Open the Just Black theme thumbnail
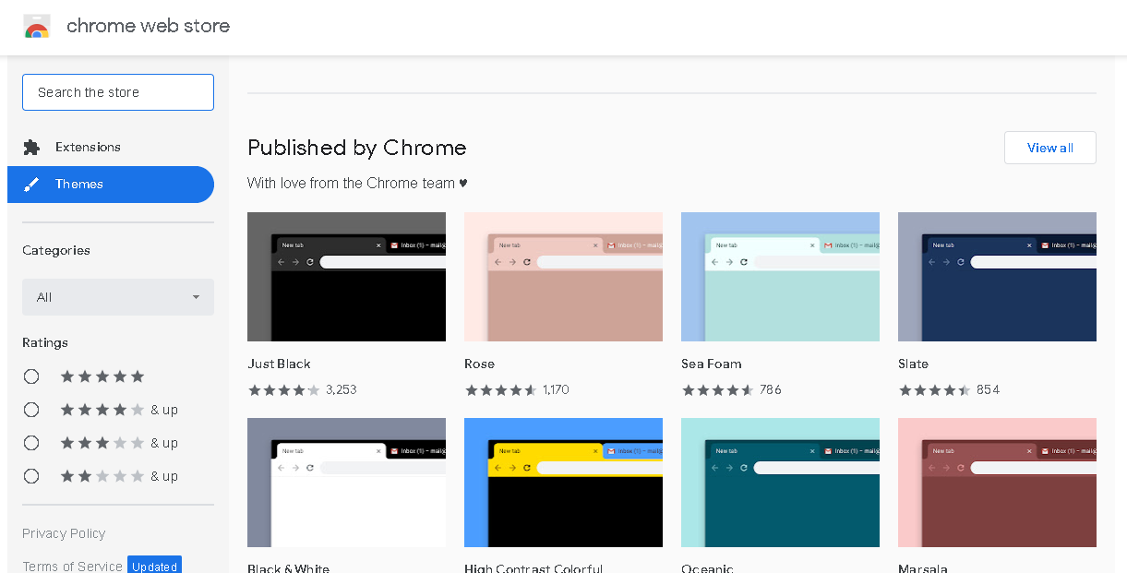 coord(346,277)
